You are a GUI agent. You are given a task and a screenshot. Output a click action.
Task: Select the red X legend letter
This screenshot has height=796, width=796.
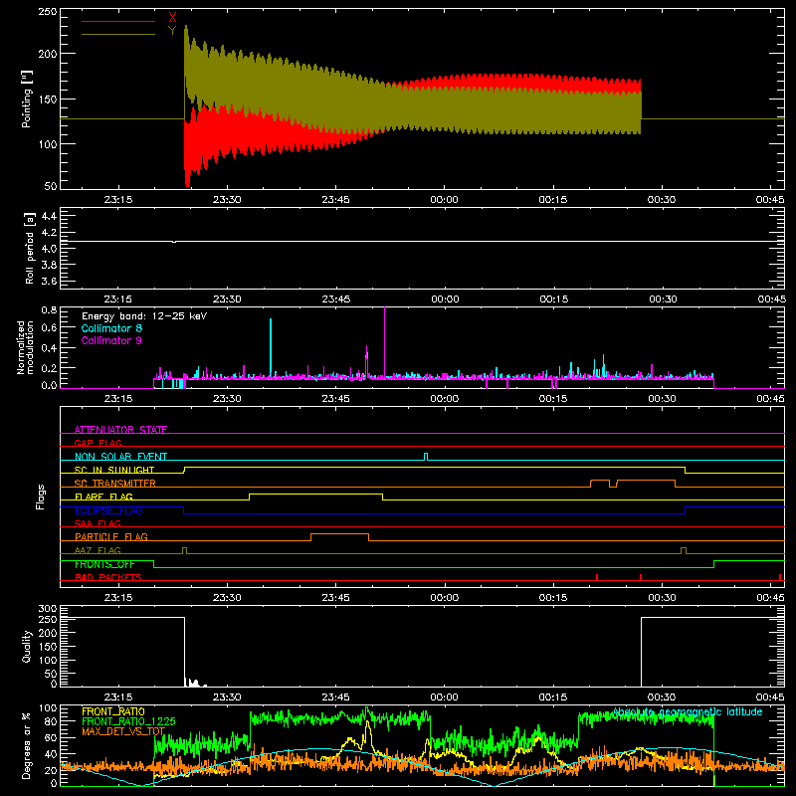(172, 18)
